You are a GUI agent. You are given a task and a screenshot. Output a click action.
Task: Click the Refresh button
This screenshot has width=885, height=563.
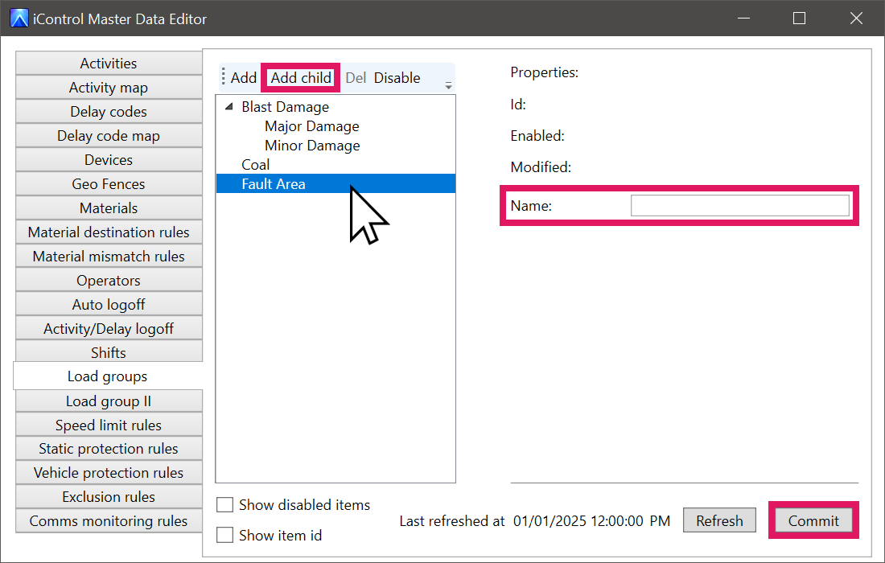click(x=719, y=520)
